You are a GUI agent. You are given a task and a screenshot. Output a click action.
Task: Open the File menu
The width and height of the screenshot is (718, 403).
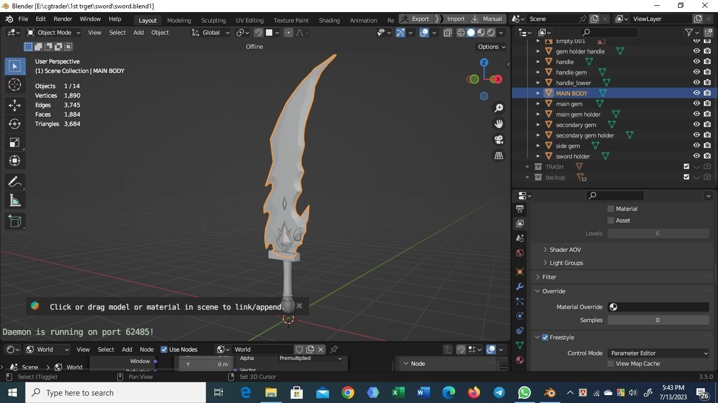point(23,19)
